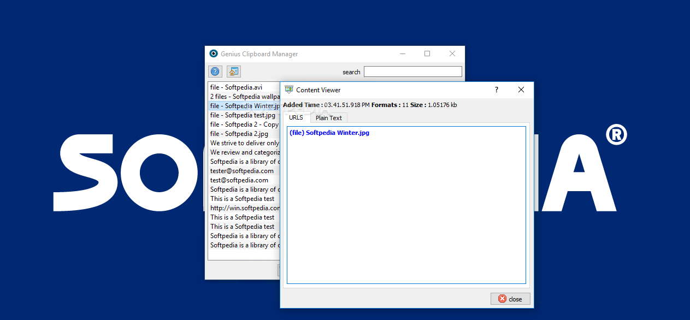
Task: Open help via the question mark toolbar icon
Action: coord(215,72)
